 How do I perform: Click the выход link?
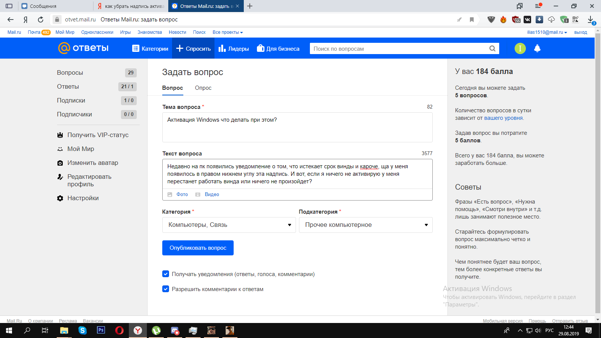coord(581,32)
